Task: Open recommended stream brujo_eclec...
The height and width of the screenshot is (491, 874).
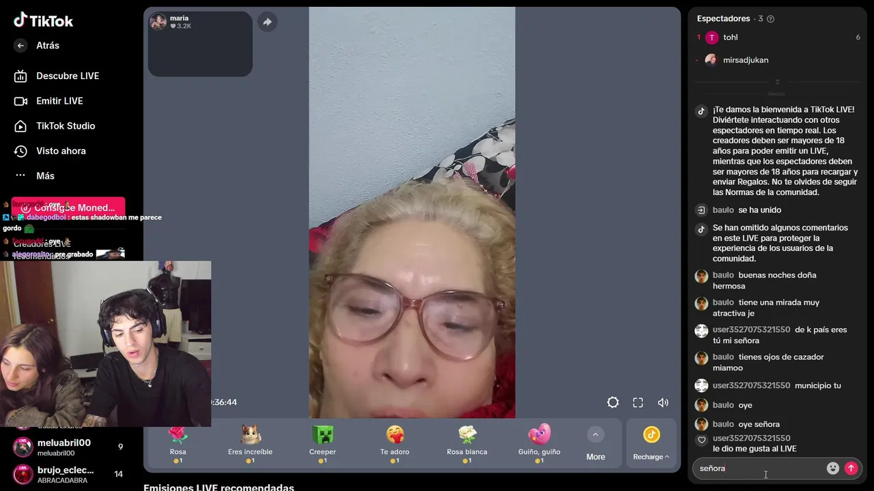Action: point(68,475)
